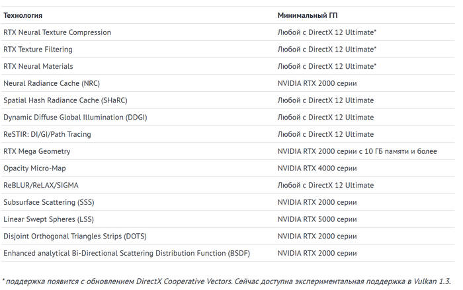Image resolution: width=463 pixels, height=290 pixels.
Task: Select the "NVIDIA RTX 5000 серии" cell
Action: pyautogui.click(x=317, y=219)
